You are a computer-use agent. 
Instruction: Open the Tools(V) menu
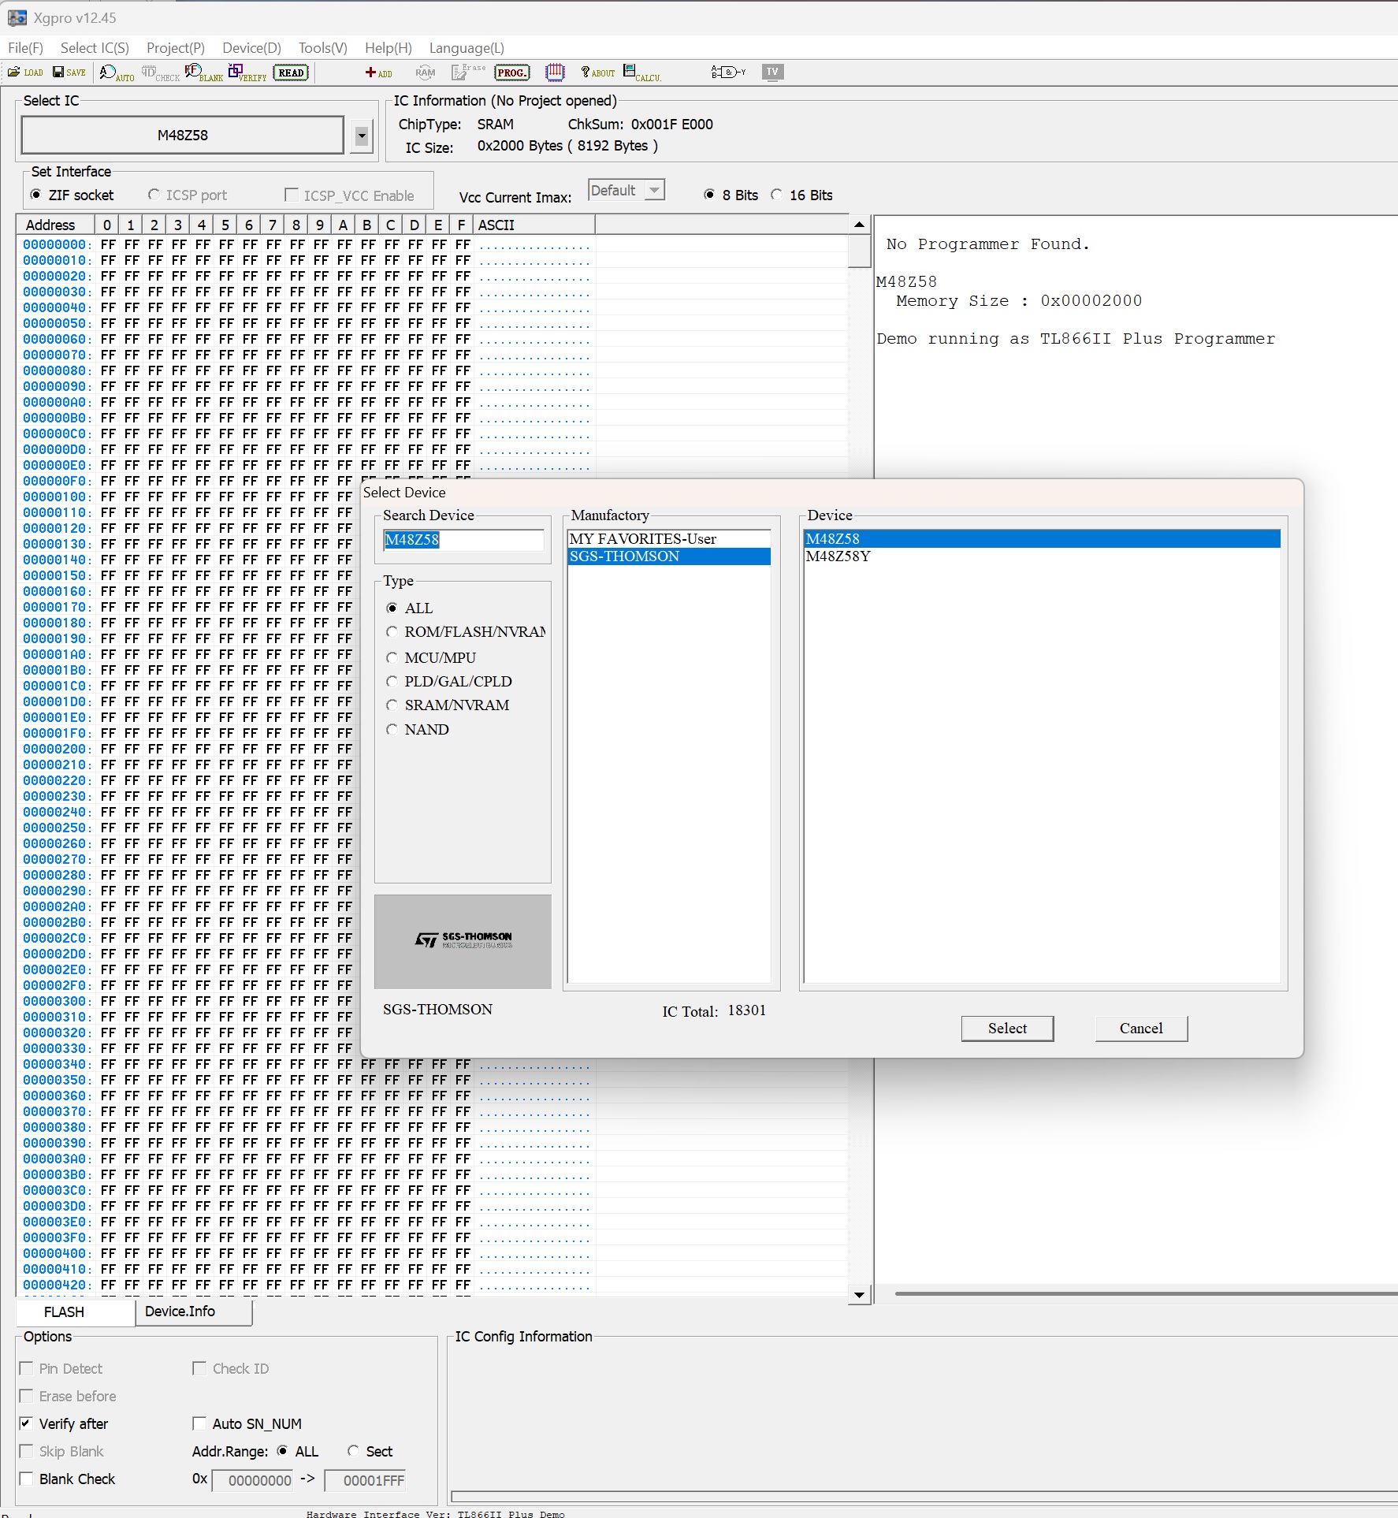click(x=322, y=48)
